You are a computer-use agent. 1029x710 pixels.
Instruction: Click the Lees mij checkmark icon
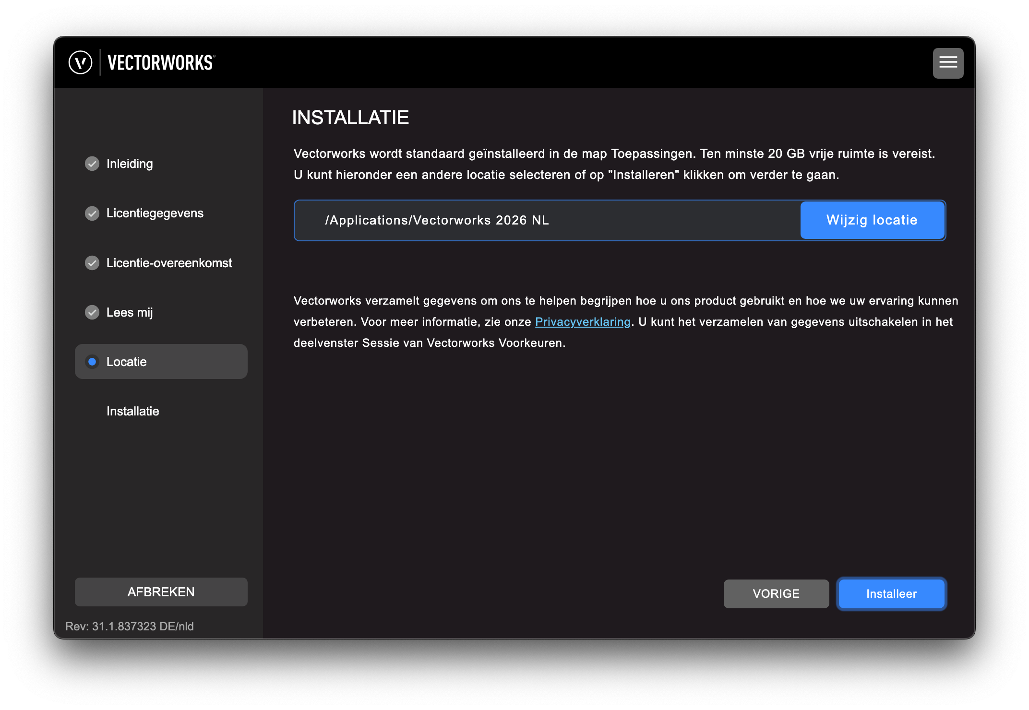tap(92, 312)
